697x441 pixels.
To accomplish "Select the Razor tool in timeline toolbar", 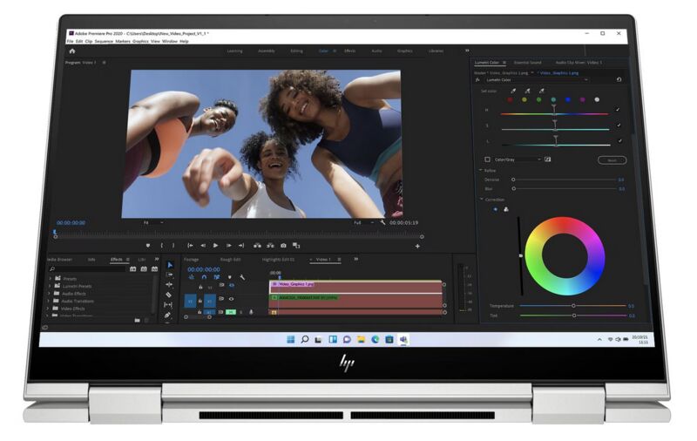I will pyautogui.click(x=168, y=295).
